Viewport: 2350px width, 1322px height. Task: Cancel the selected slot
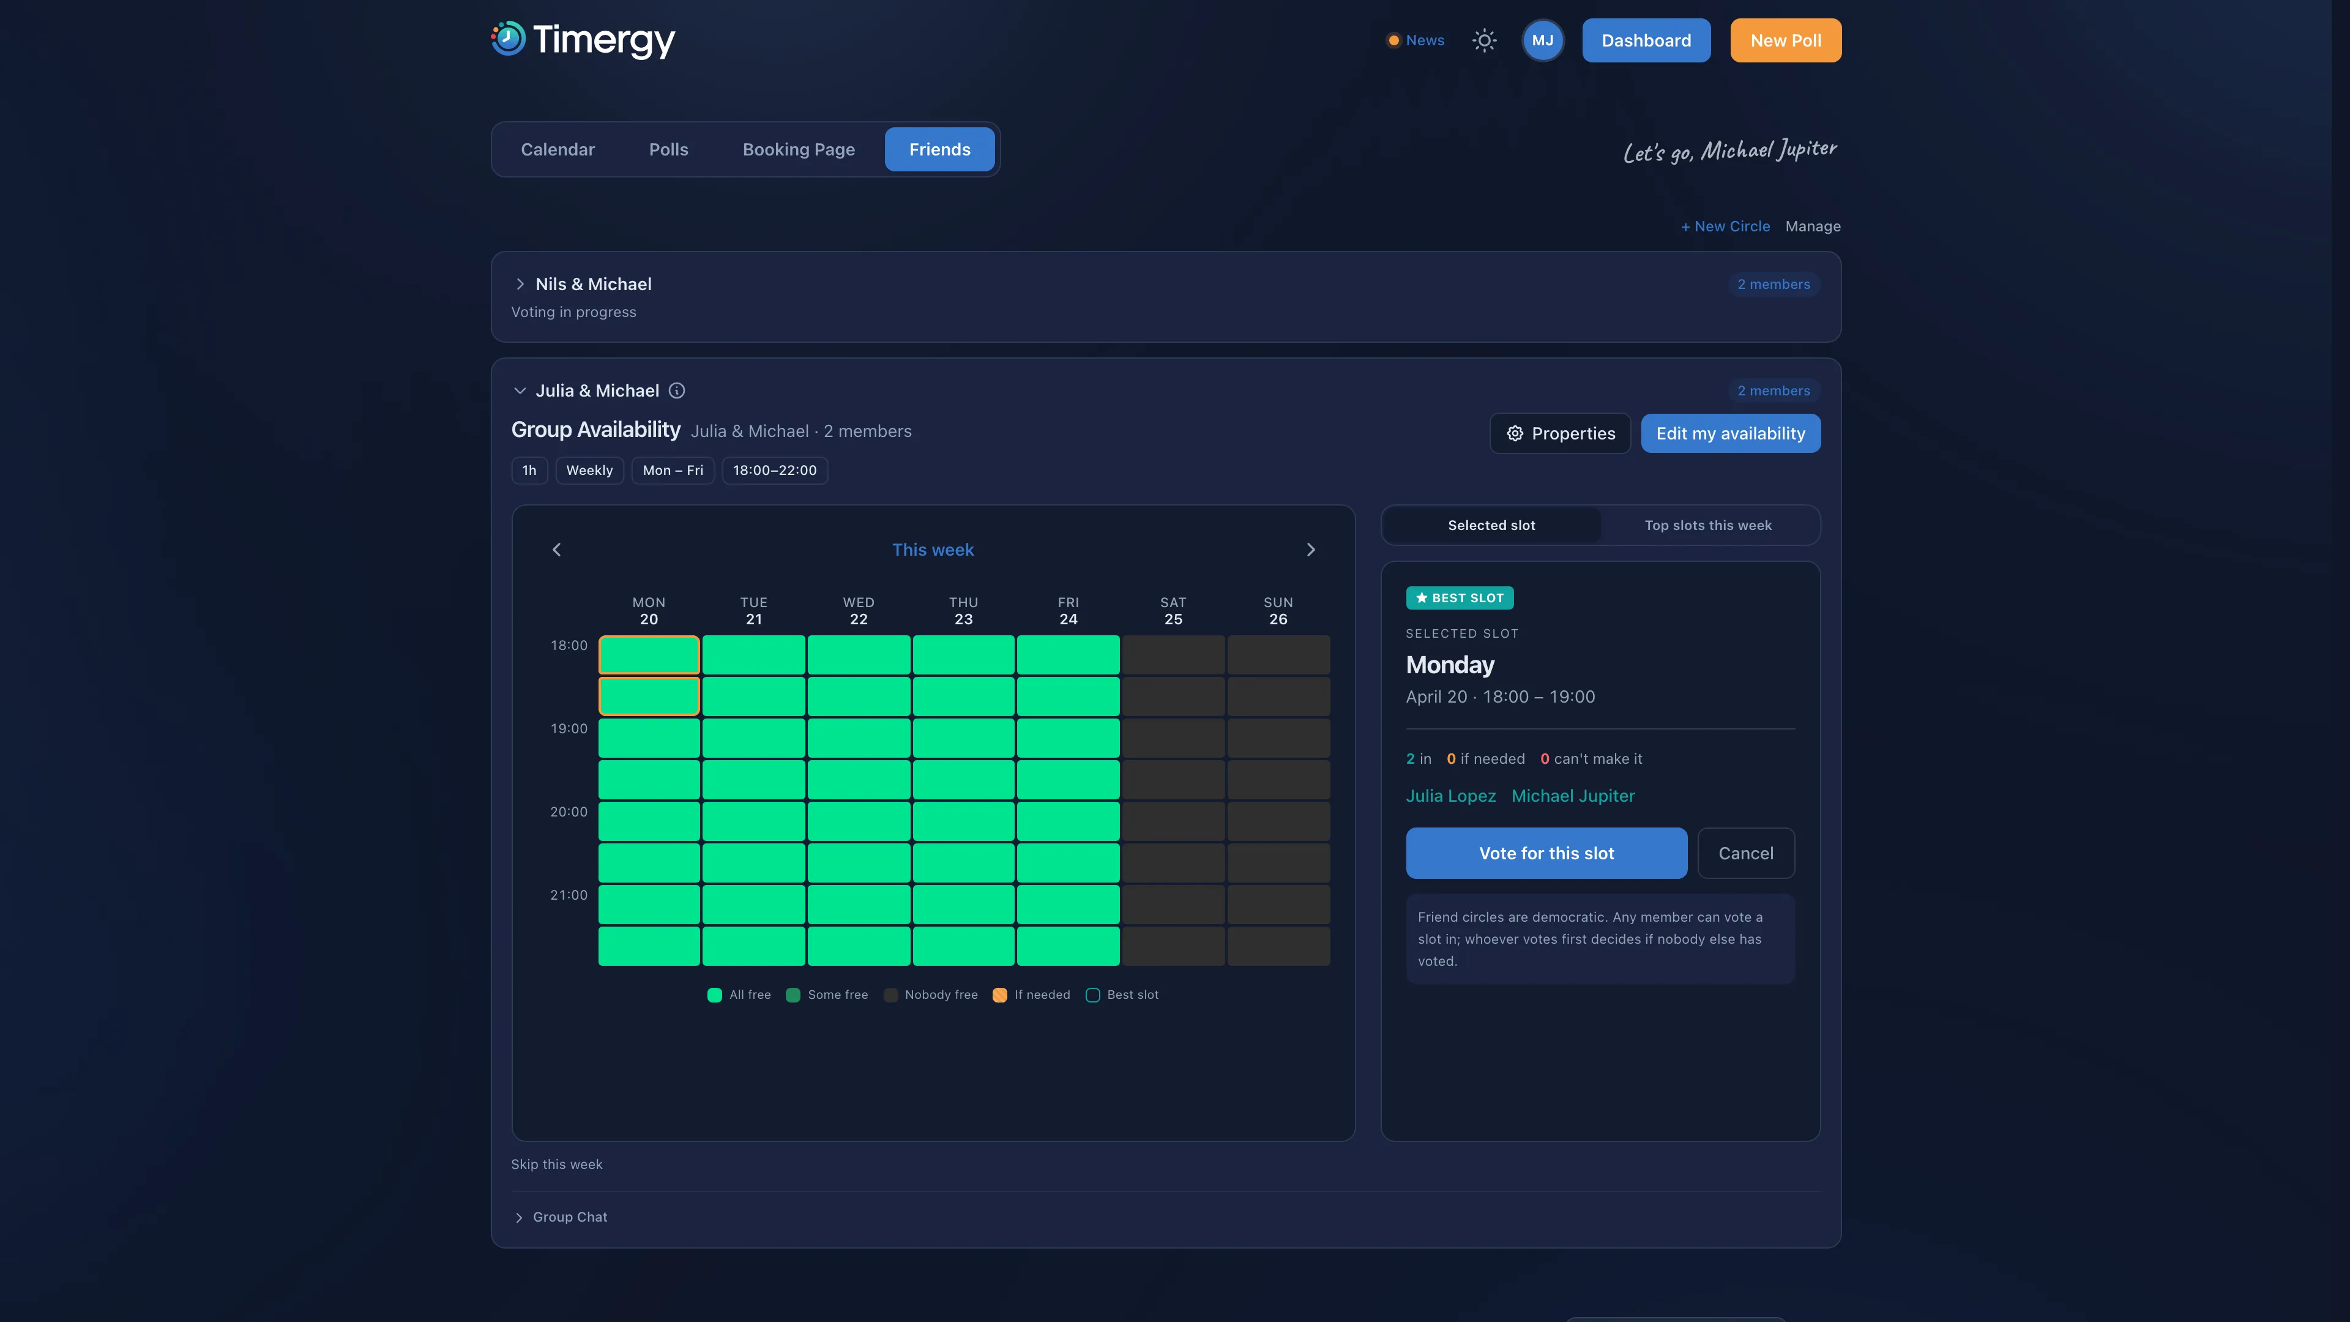tap(1746, 853)
